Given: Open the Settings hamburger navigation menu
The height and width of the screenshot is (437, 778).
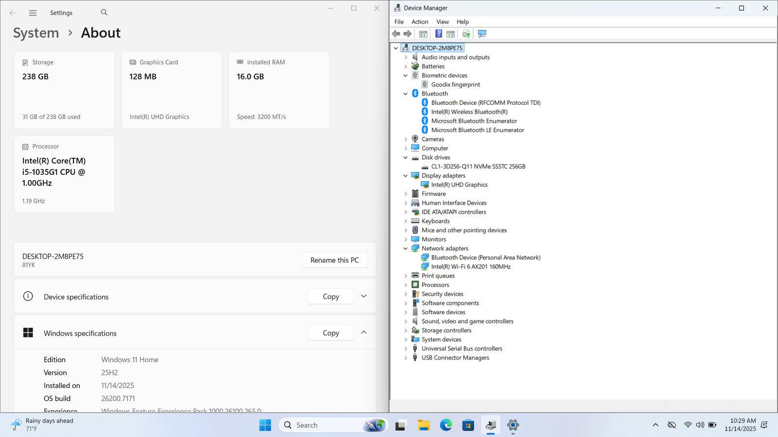Looking at the screenshot, I should click(33, 13).
